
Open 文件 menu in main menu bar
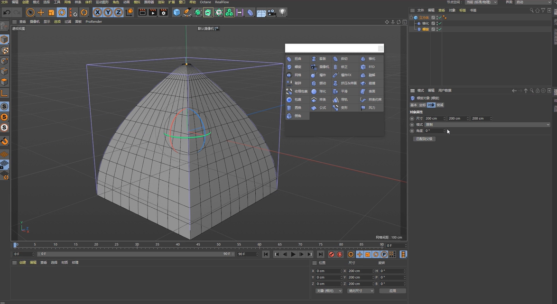tap(5, 2)
